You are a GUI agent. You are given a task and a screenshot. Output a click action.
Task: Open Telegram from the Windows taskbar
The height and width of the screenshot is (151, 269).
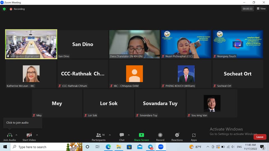tap(150, 147)
